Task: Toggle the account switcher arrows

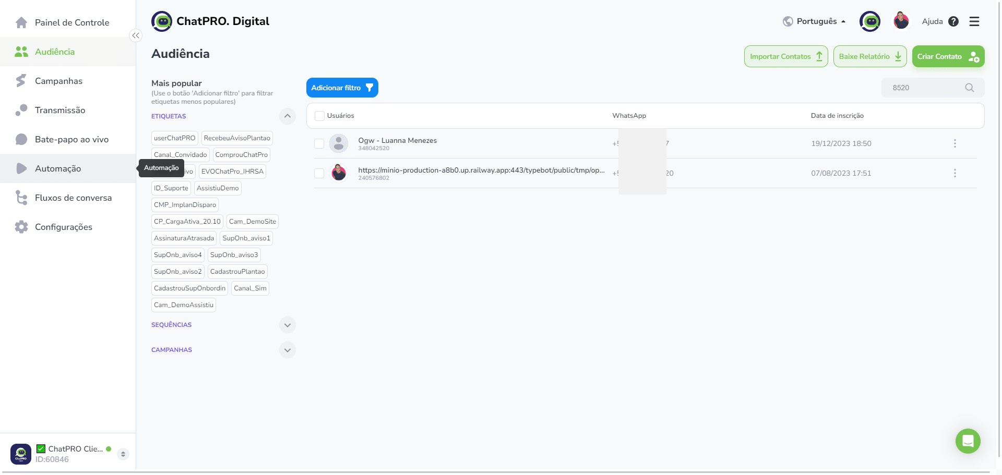Action: tap(123, 454)
